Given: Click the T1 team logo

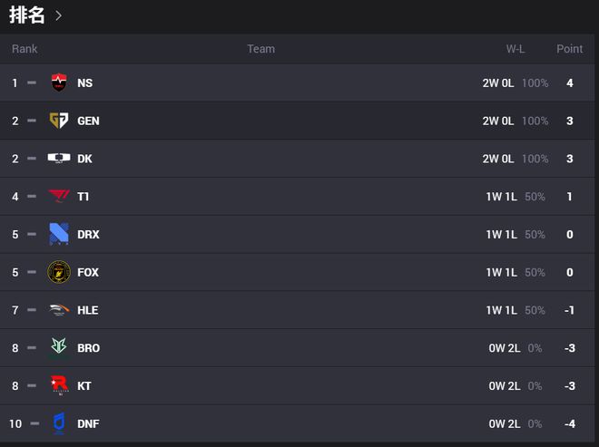Looking at the screenshot, I should coord(59,196).
